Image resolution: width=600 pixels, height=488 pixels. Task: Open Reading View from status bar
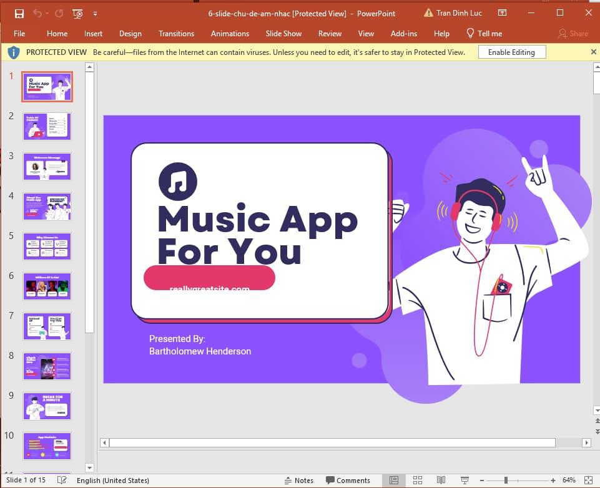(441, 480)
